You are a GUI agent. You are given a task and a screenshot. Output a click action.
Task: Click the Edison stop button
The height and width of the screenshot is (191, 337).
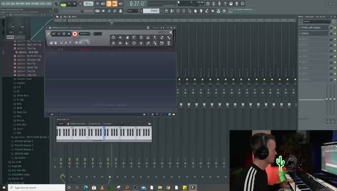point(69,34)
